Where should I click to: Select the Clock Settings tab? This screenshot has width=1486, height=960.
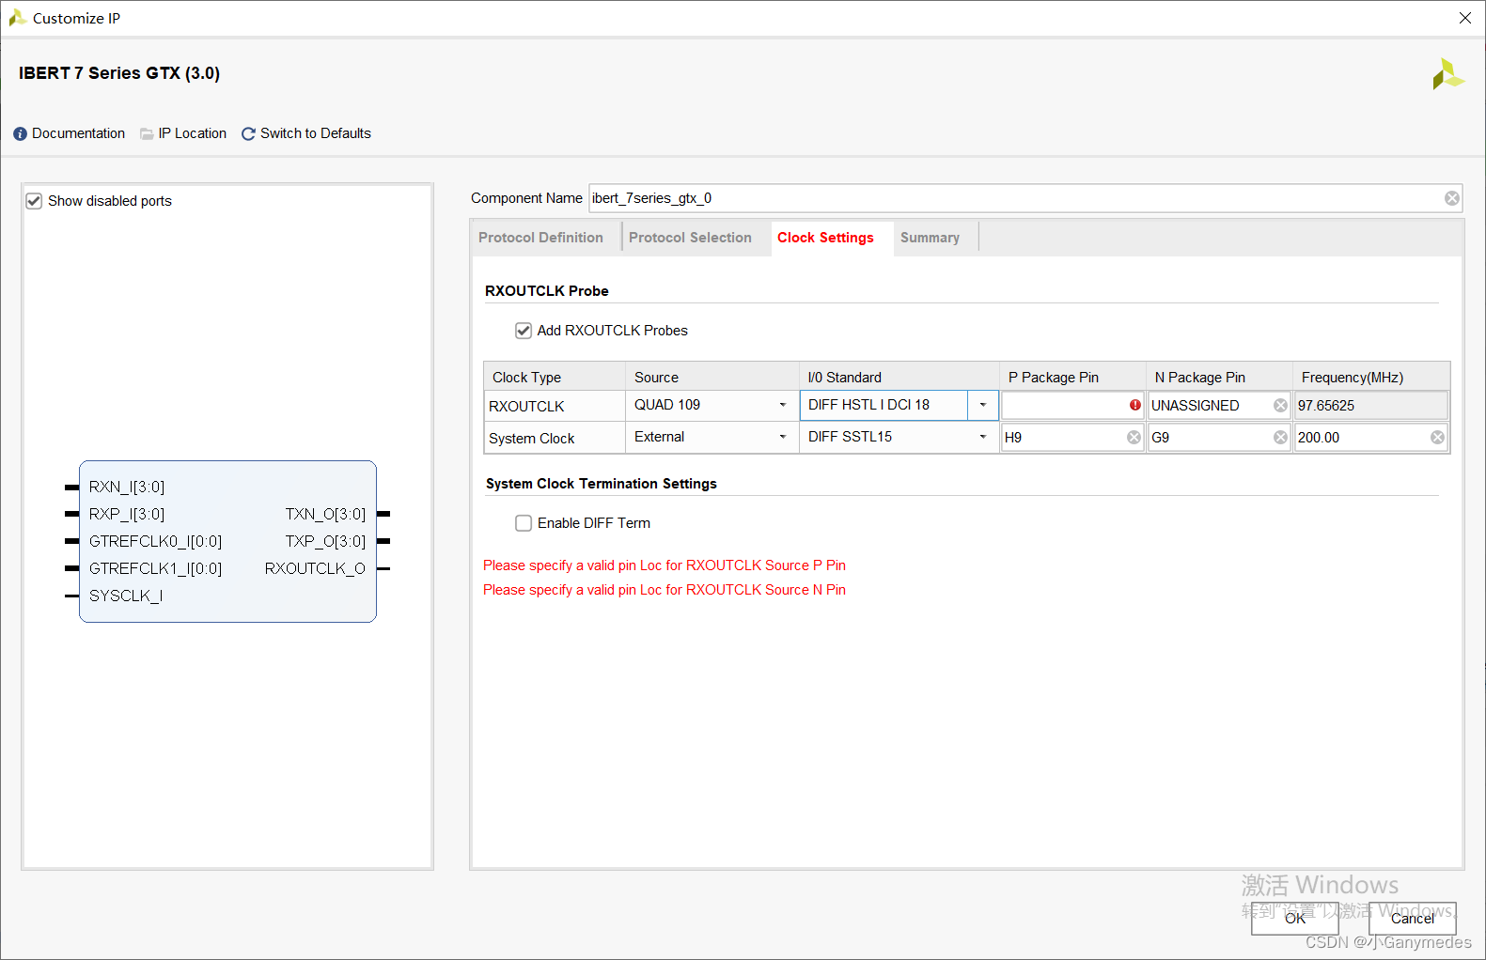(825, 238)
